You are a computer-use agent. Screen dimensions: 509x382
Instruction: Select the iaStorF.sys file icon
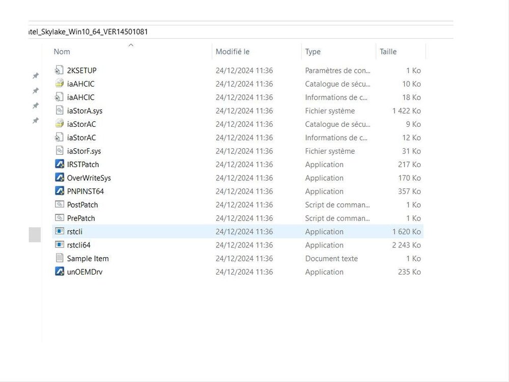(x=59, y=151)
